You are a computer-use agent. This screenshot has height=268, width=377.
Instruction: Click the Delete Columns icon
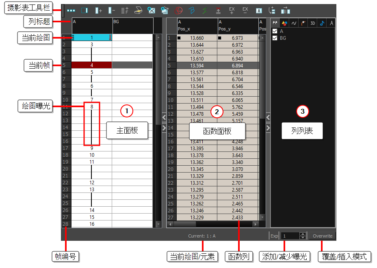pos(112,10)
